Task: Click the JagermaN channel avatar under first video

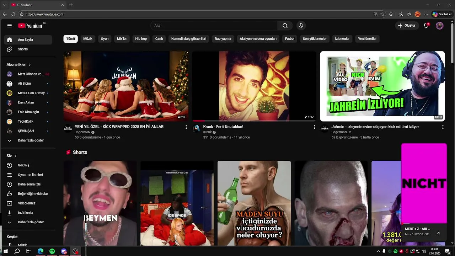Action: click(68, 128)
